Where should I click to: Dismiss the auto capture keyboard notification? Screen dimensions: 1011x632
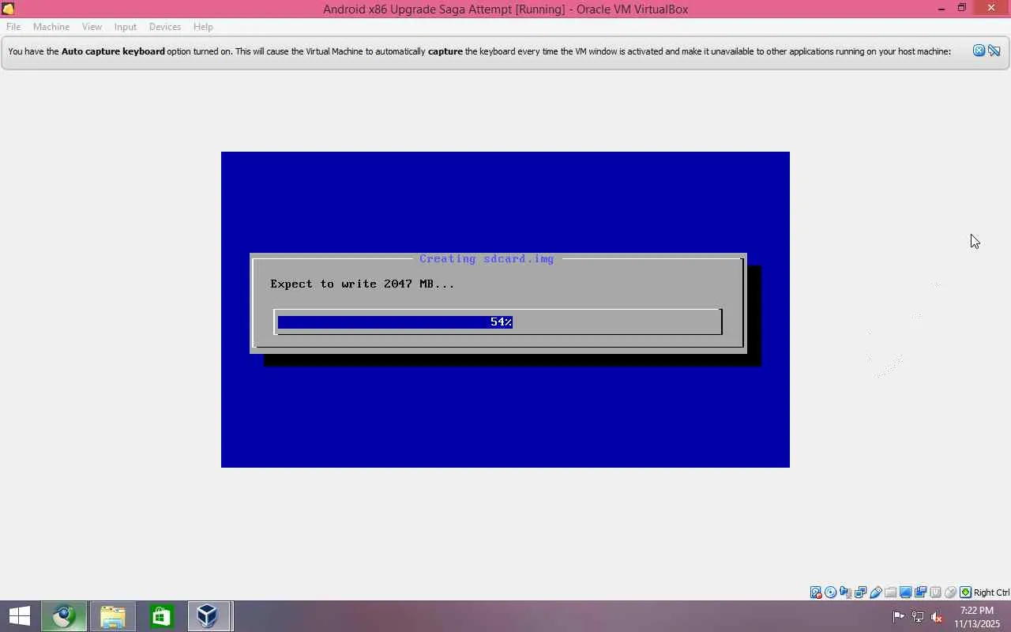point(979,51)
